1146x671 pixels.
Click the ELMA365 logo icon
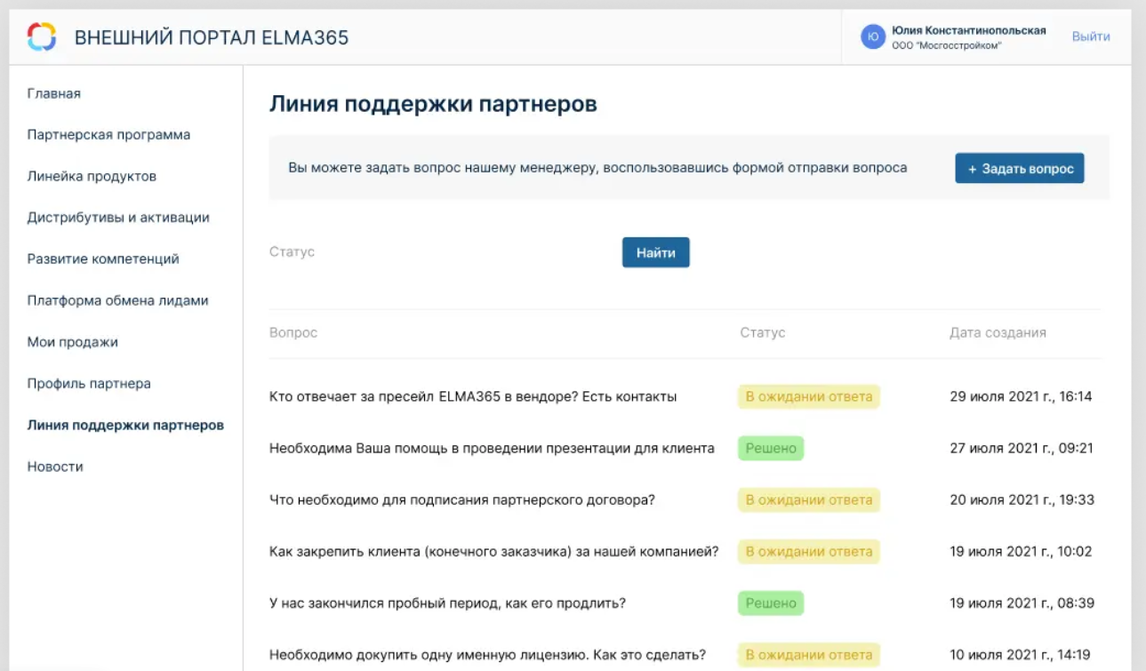pyautogui.click(x=42, y=37)
